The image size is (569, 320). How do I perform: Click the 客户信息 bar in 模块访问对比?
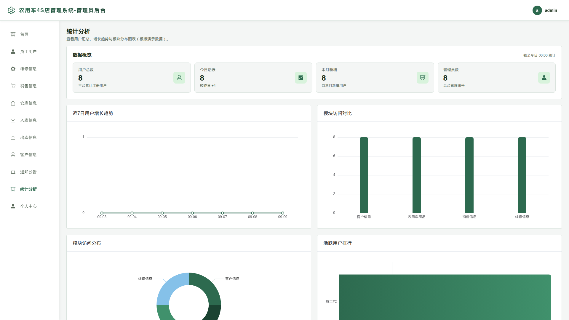[364, 175]
